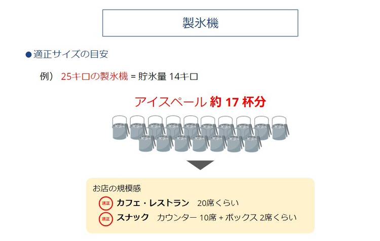380x241 pixels.
Task: Click the red 25キロの製氷機 text
Action: [94, 77]
